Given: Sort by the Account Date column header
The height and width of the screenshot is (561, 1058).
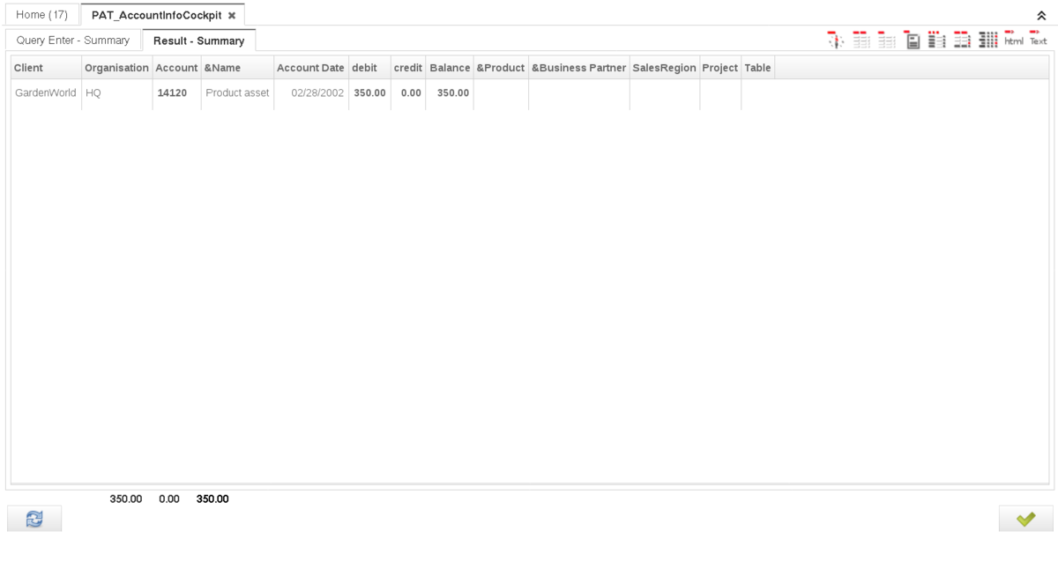Looking at the screenshot, I should coord(310,68).
